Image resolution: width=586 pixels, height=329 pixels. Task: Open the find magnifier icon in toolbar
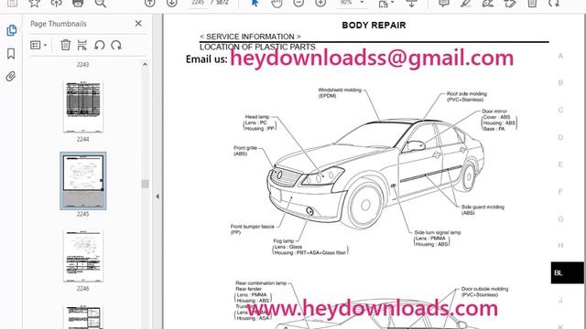coord(100,4)
